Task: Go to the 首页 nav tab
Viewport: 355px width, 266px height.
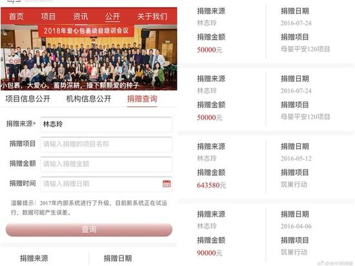Action: pyautogui.click(x=16, y=17)
